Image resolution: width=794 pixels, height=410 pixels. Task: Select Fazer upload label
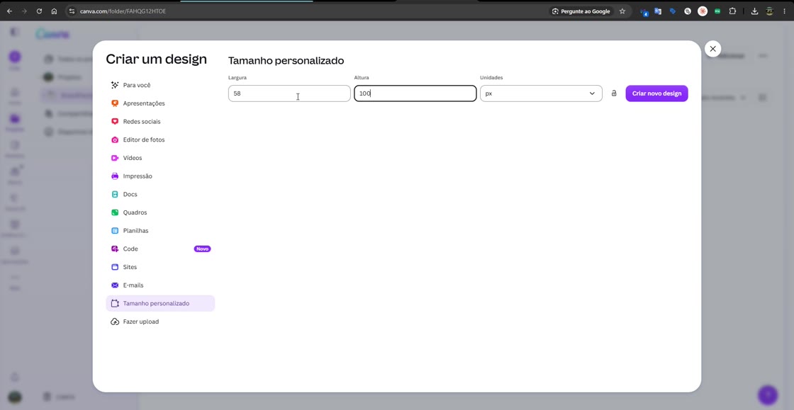(141, 321)
